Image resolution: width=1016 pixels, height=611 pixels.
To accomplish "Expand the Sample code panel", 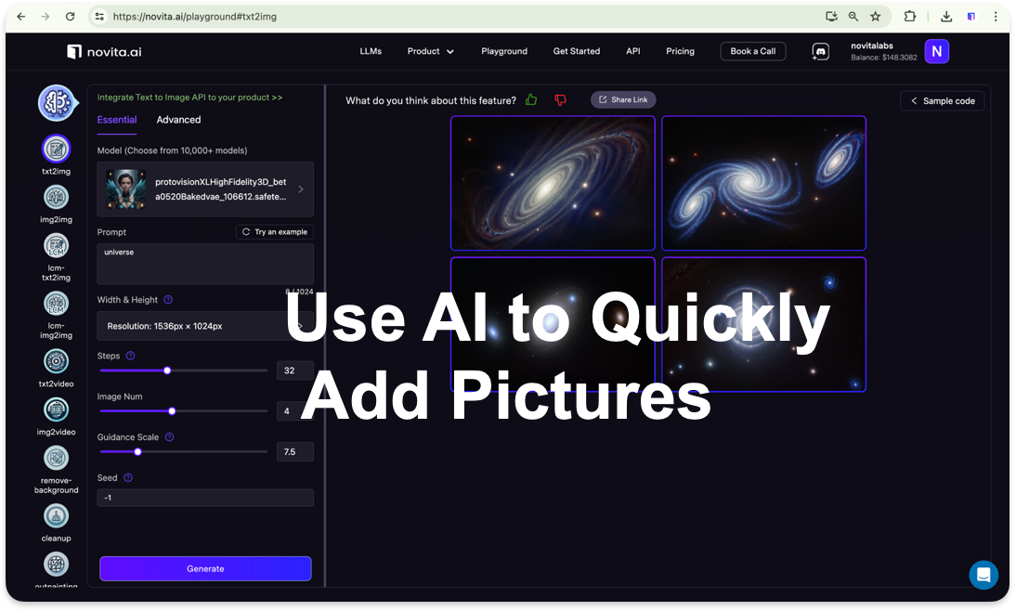I will coord(942,101).
